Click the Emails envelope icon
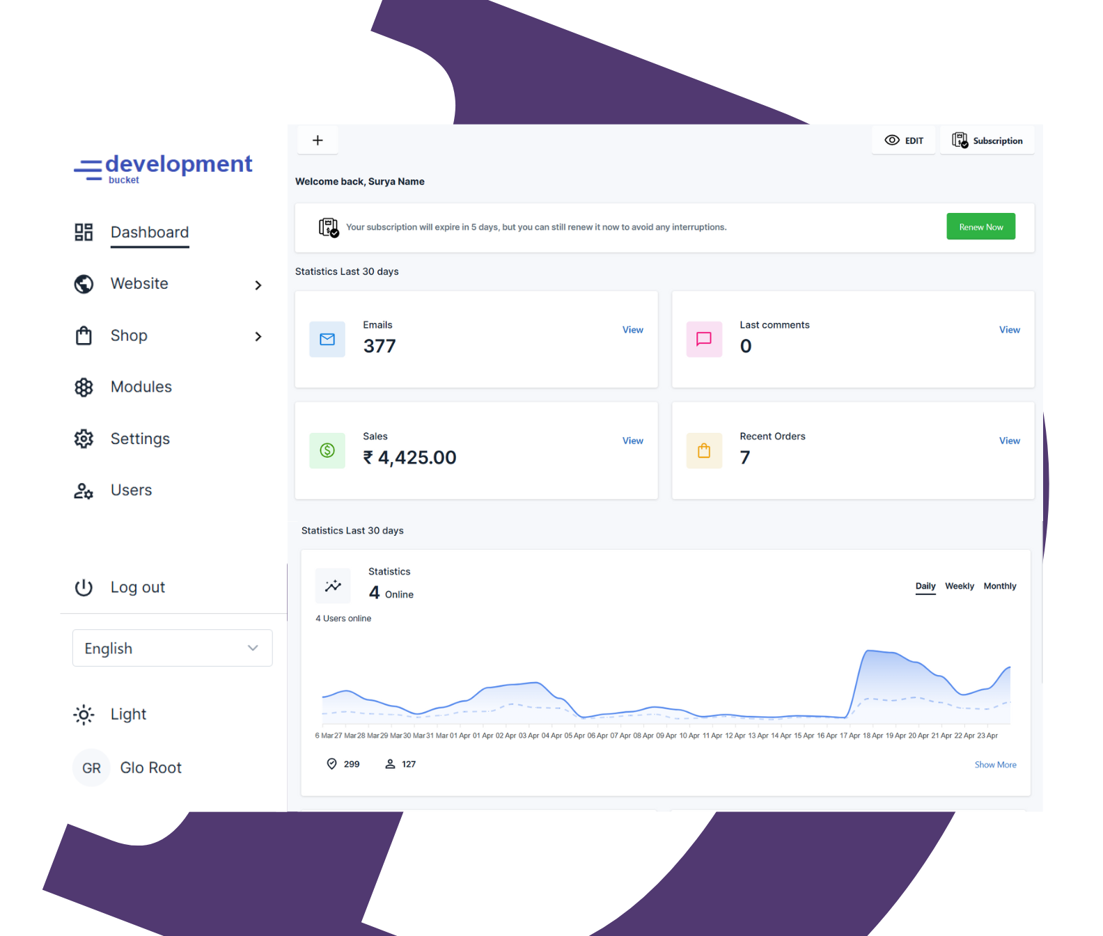The width and height of the screenshot is (1103, 936). (x=327, y=340)
